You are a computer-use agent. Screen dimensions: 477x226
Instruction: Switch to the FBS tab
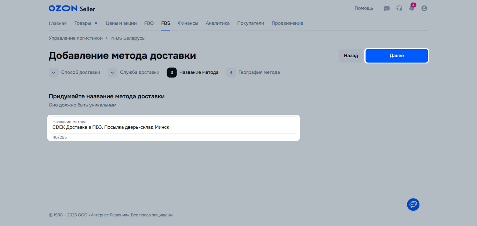pos(165,23)
